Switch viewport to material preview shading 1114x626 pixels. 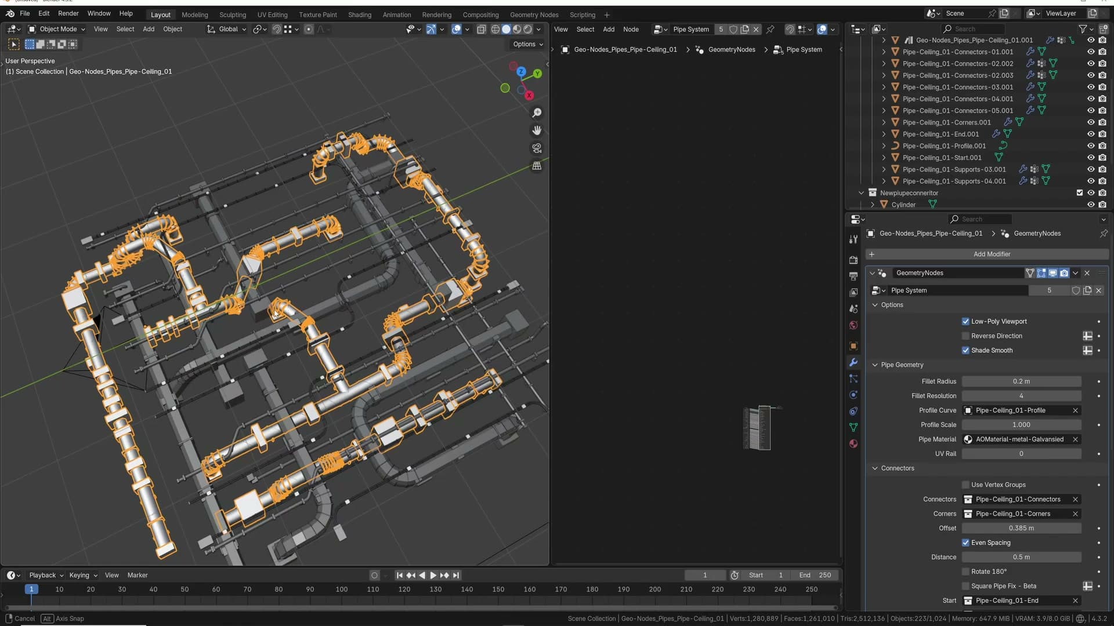[517, 29]
